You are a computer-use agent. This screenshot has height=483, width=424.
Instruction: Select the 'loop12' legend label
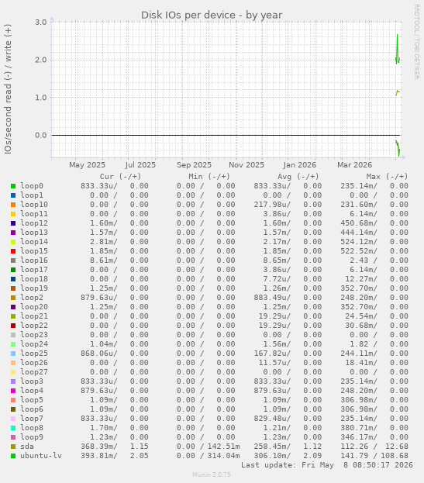[34, 223]
